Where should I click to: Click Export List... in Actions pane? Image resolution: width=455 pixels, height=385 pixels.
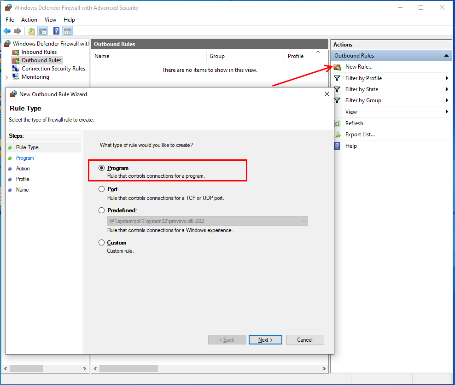click(360, 134)
